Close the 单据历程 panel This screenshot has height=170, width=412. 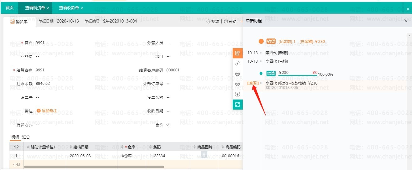point(406,21)
